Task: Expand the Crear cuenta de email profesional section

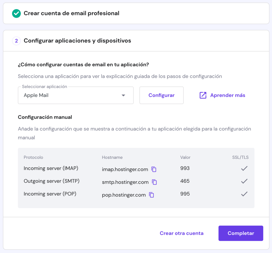Action: 71,13
